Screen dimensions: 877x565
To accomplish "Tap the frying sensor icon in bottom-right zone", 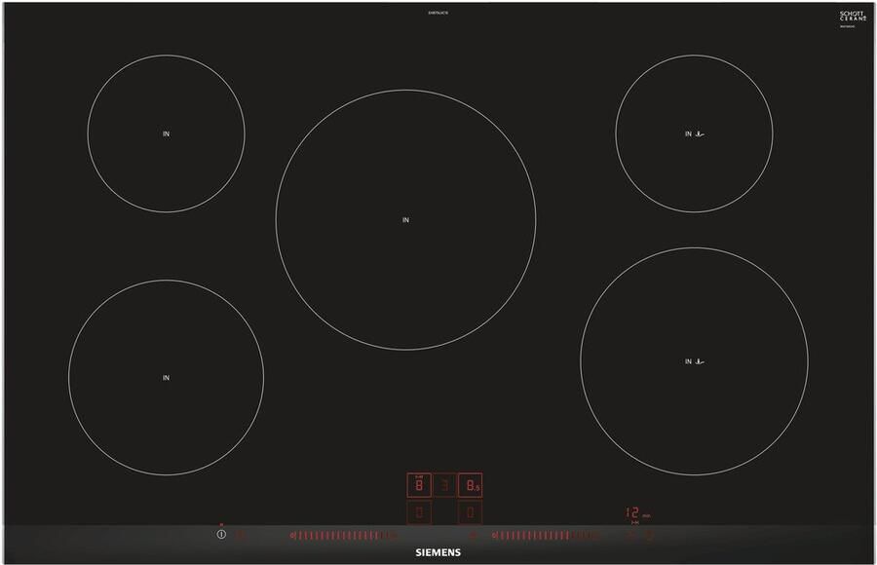I will pyautogui.click(x=699, y=361).
